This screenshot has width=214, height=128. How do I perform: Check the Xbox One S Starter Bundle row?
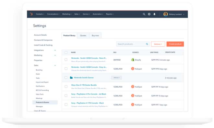coord(66,87)
